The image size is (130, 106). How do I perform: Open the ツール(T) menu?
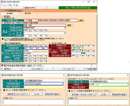[9, 5]
